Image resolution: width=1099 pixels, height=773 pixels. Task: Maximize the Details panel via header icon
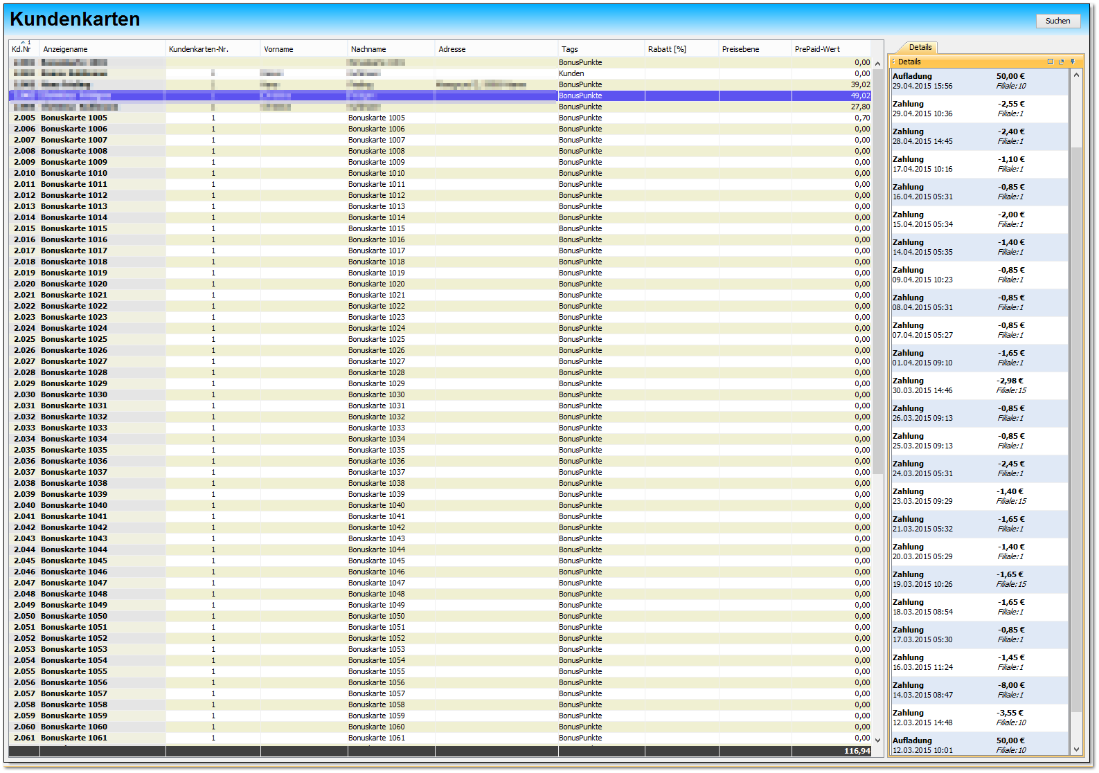point(1050,62)
